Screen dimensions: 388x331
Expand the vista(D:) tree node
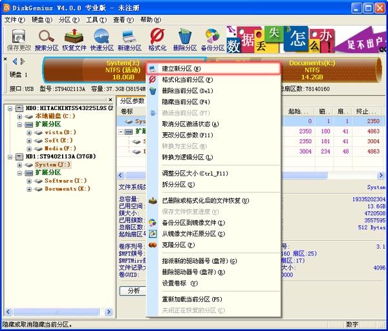click(x=29, y=133)
